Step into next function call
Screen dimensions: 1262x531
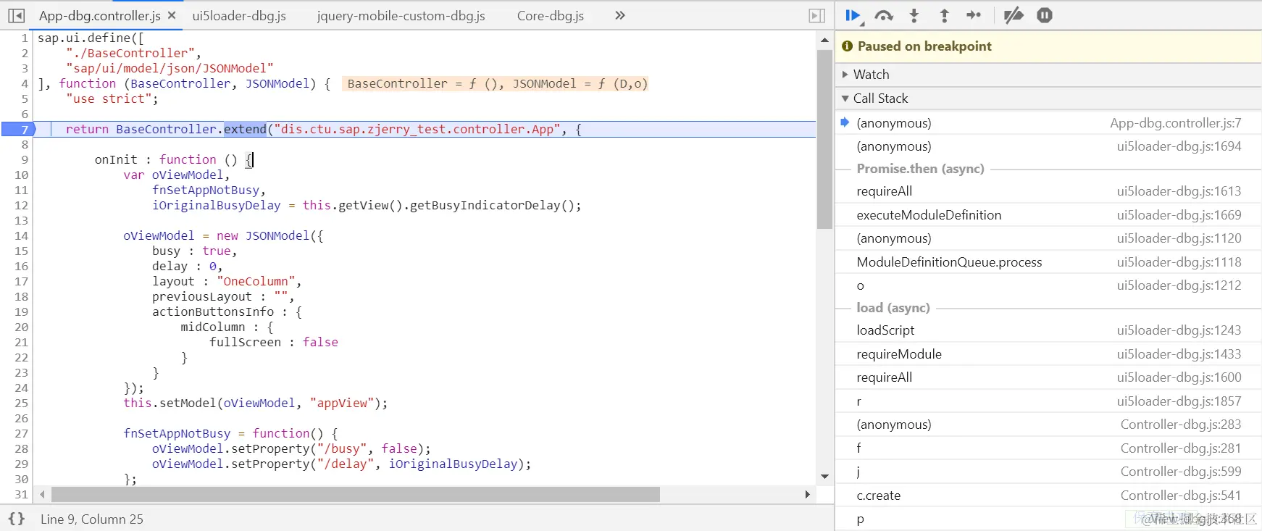point(914,15)
